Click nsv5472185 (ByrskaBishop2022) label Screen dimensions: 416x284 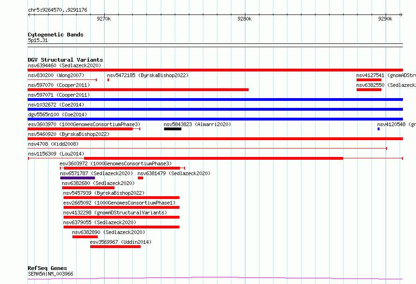tap(148, 75)
